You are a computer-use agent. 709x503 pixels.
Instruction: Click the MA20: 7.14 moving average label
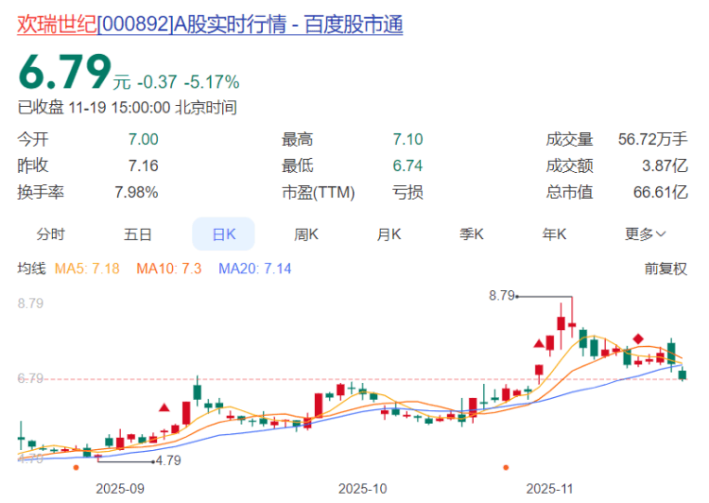click(x=254, y=269)
